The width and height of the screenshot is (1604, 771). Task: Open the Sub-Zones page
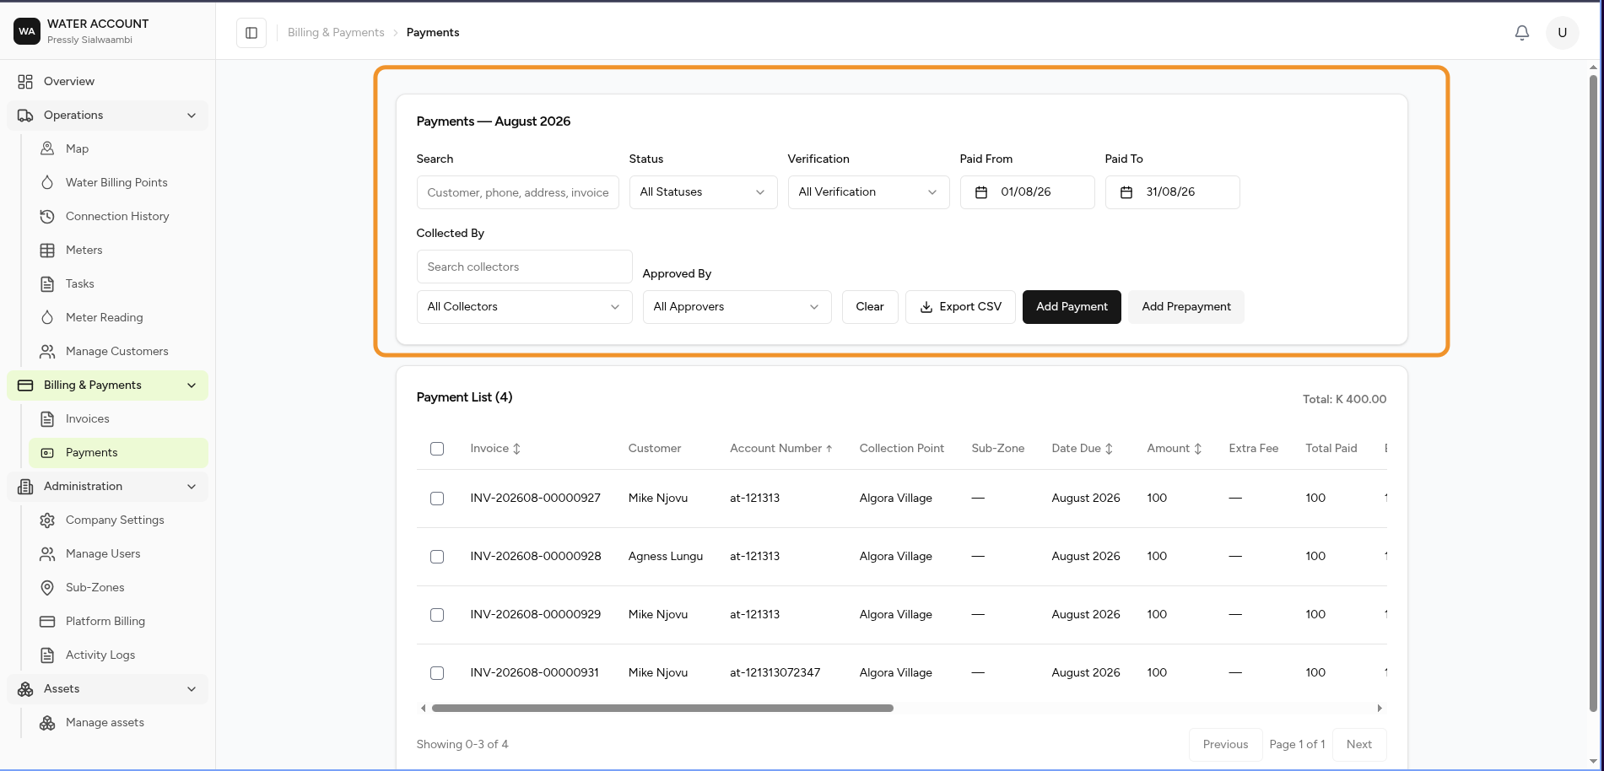tap(117, 588)
